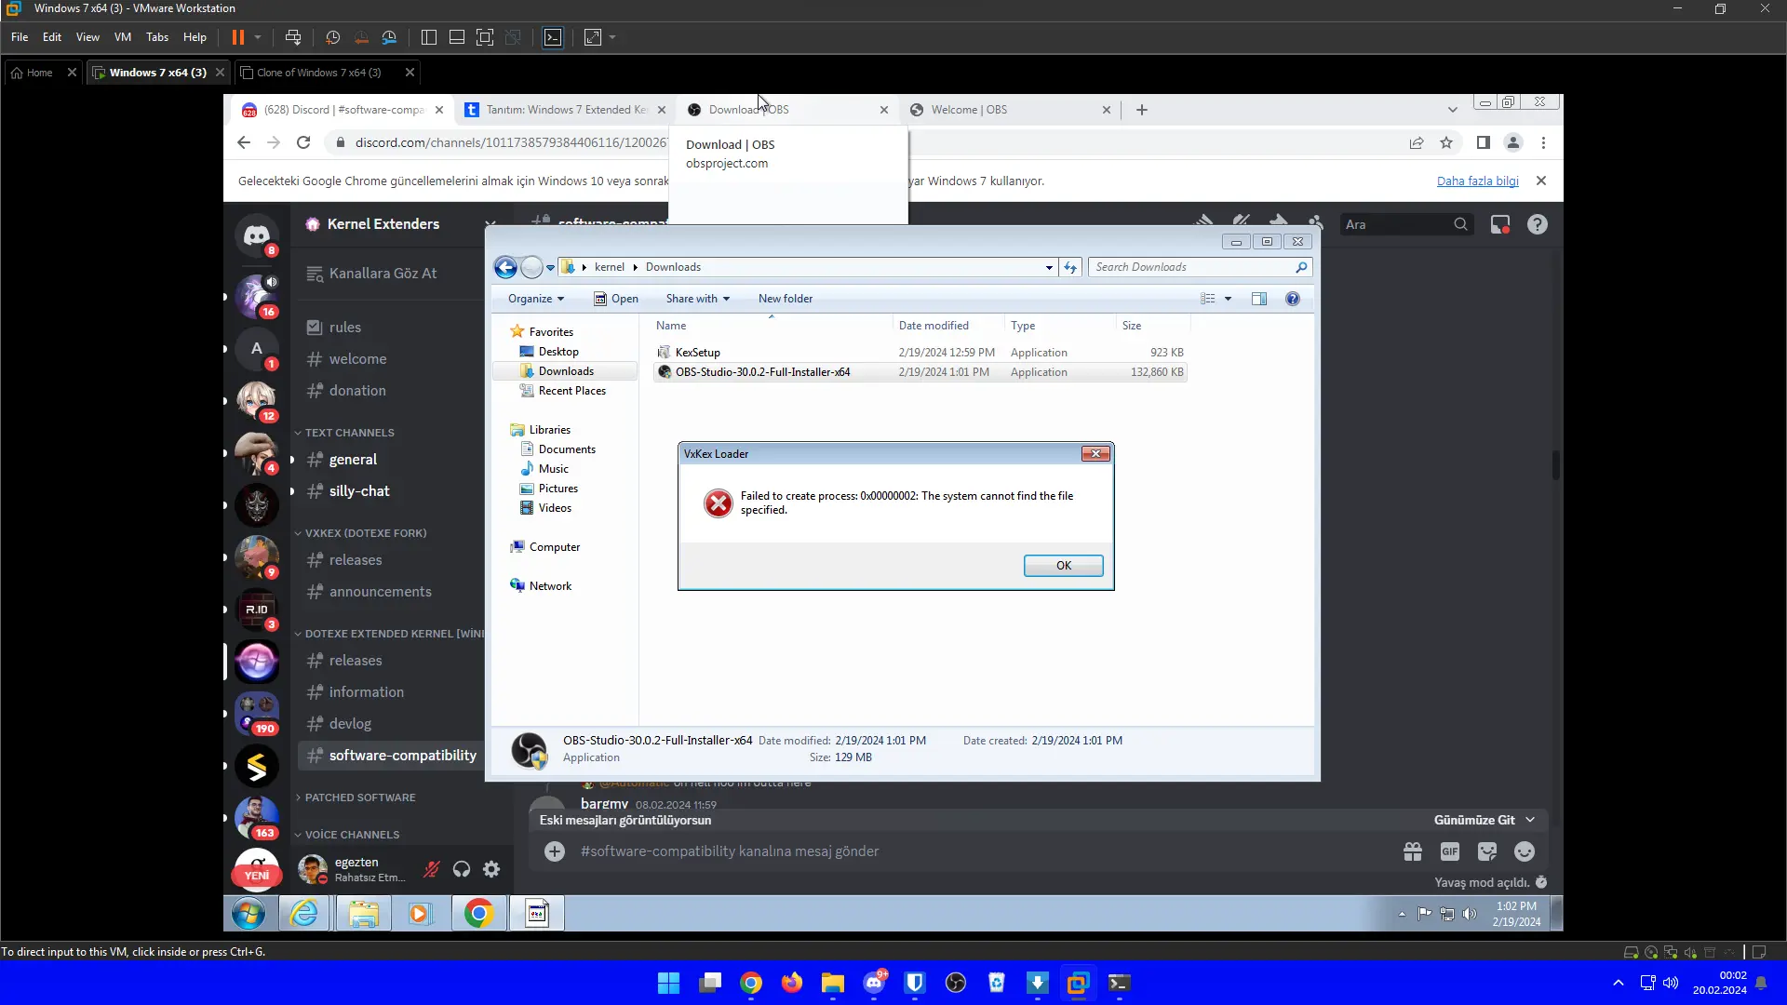Open Explorer help icon
The image size is (1787, 1005).
pos(1293,299)
